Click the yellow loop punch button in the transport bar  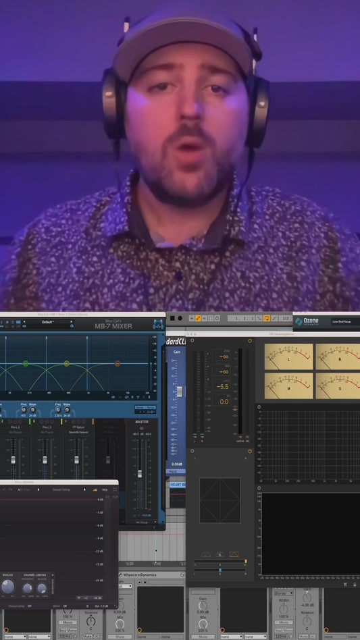coord(267,319)
